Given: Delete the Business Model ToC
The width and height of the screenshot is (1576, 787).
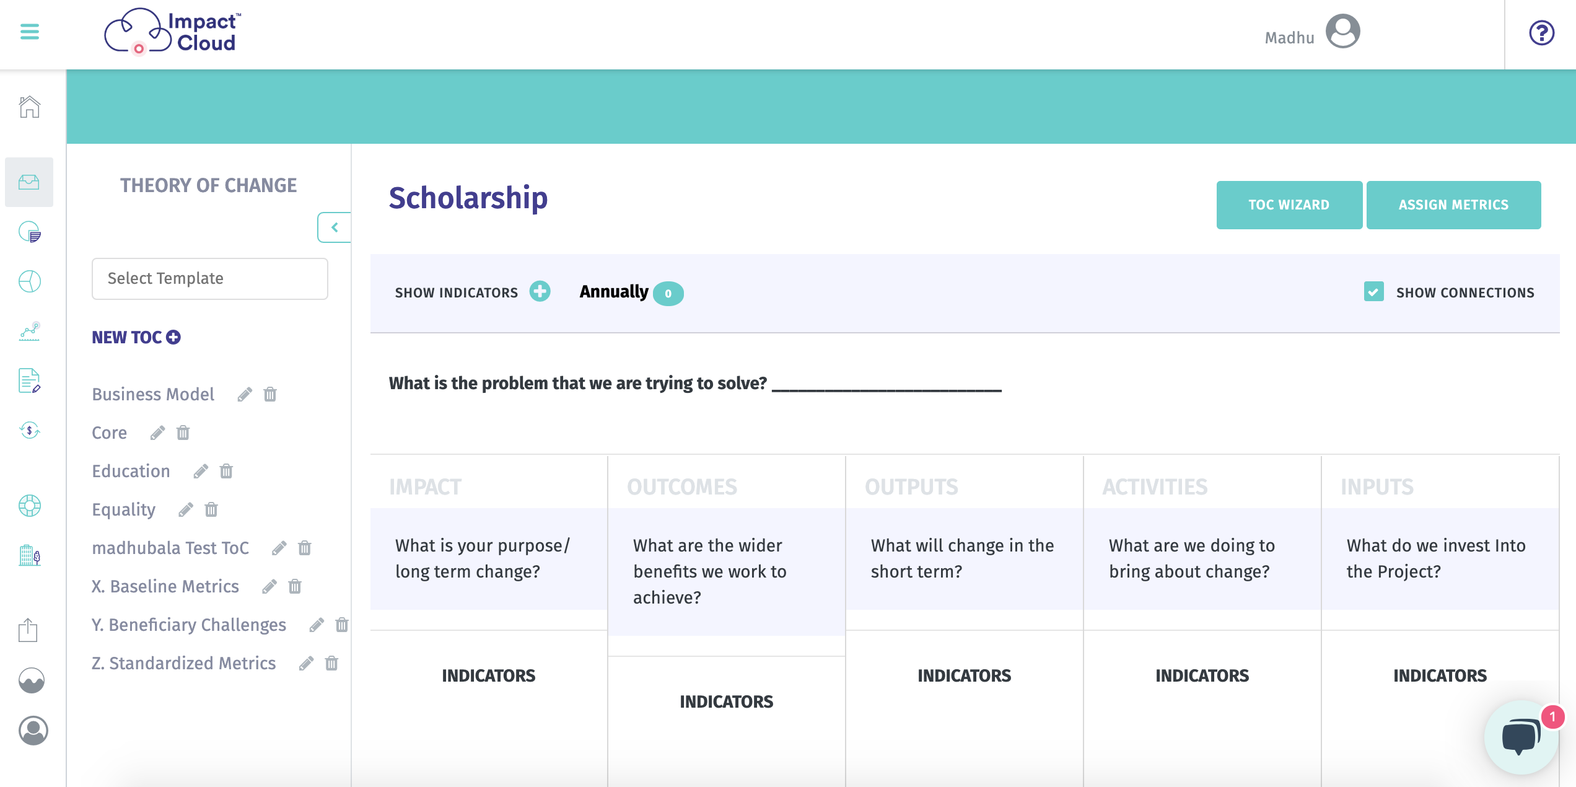Looking at the screenshot, I should 270,394.
